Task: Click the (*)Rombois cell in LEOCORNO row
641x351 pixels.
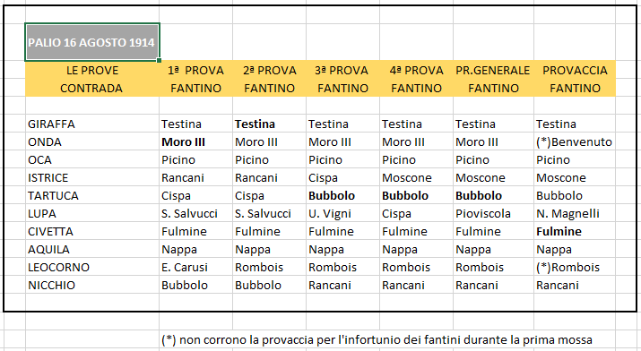Action: pos(575,268)
